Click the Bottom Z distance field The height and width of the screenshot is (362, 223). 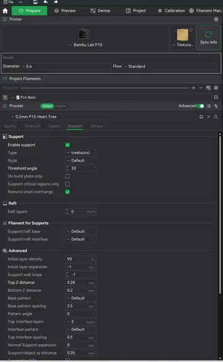pos(81,291)
